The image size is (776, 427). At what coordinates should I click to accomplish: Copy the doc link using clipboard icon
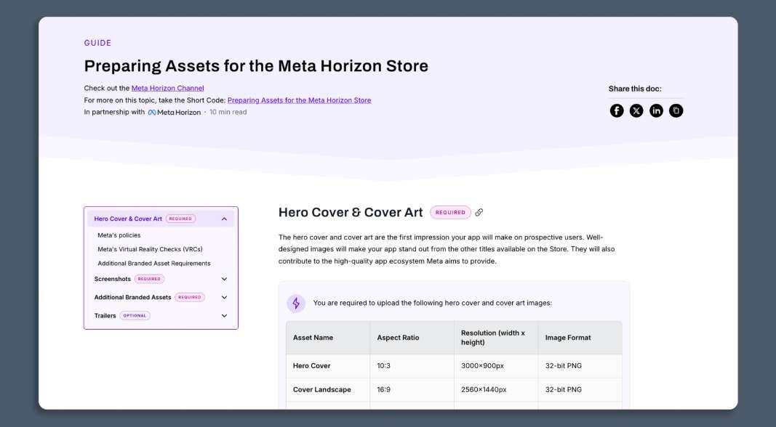[675, 110]
